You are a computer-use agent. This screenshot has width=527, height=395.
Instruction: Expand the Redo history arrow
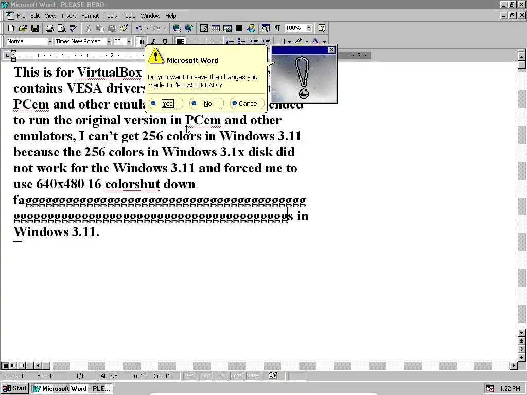point(165,28)
